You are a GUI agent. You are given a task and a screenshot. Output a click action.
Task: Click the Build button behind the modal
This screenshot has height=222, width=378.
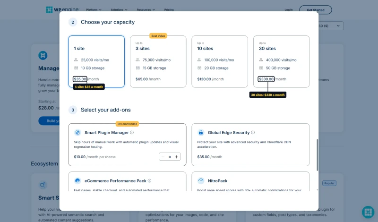click(49, 121)
